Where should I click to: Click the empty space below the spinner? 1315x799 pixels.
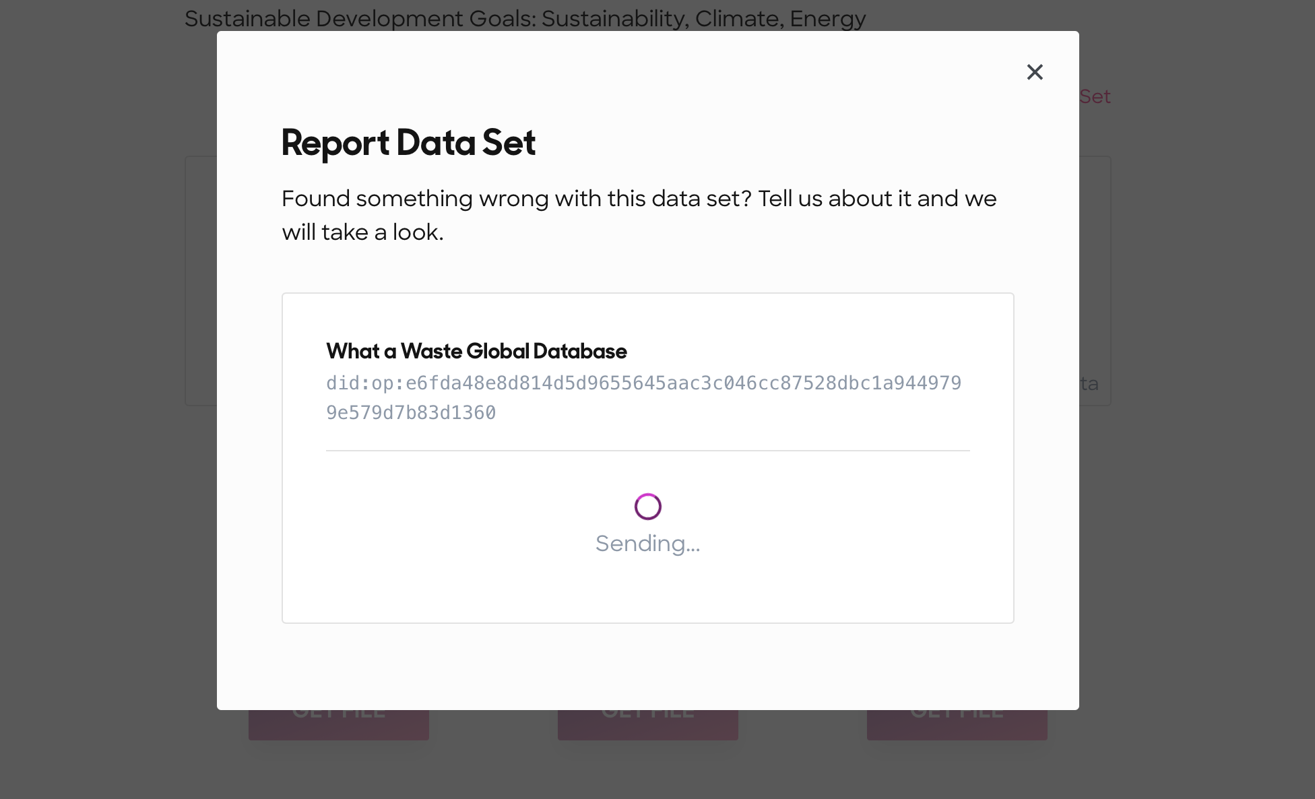[647, 586]
